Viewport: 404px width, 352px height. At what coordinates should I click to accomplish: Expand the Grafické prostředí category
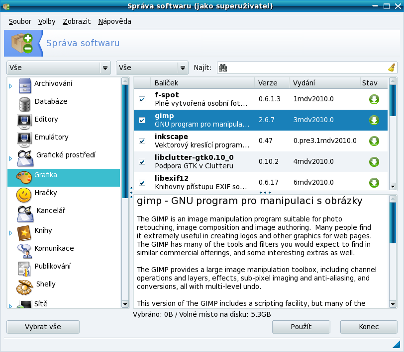tap(10, 158)
